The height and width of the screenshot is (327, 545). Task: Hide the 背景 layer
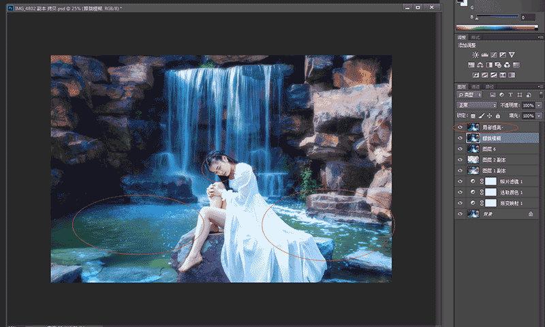(460, 214)
